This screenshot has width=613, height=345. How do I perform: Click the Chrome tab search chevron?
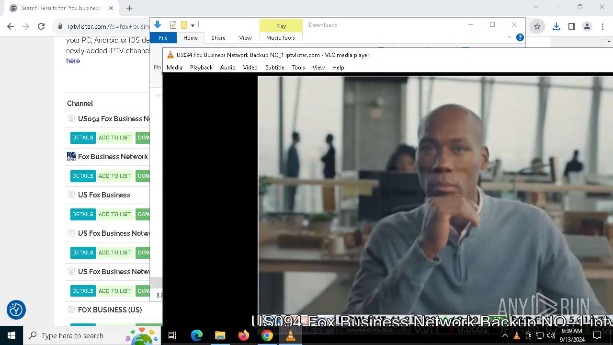pos(536,7)
